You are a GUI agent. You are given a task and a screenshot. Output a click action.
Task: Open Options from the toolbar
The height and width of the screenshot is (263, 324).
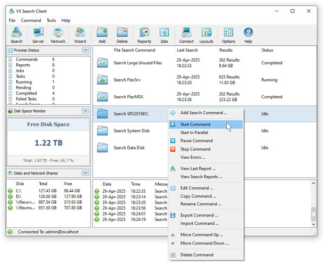[x=228, y=35]
